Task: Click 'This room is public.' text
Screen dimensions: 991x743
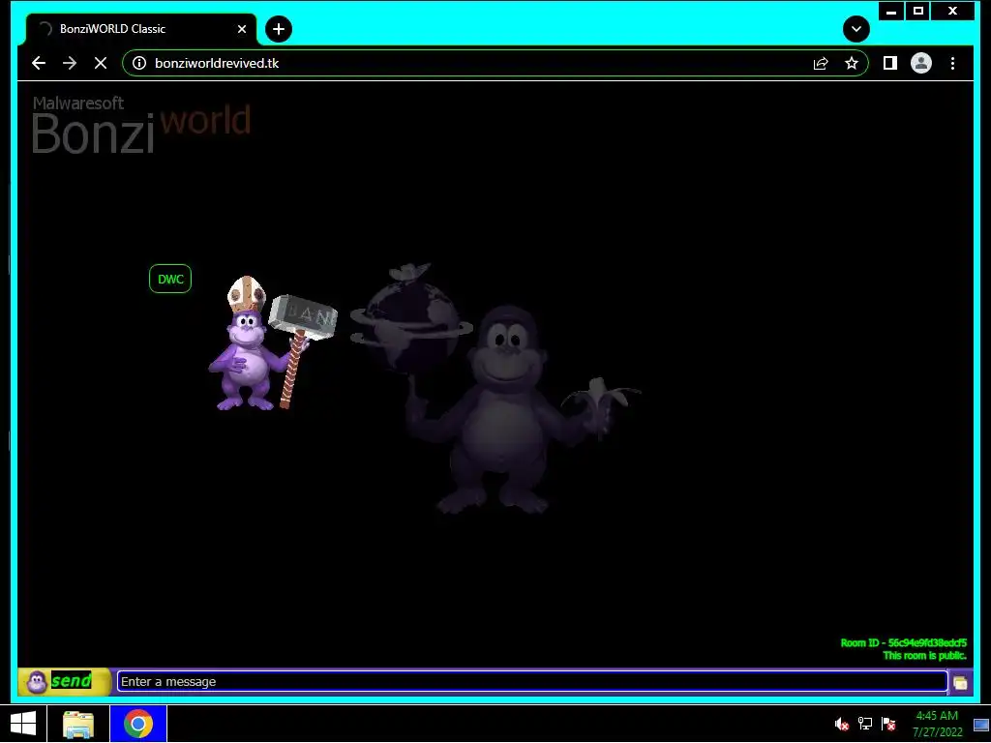Action: 924,656
